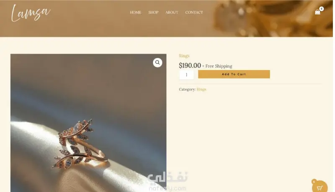Click the leaf ring product photo
The height and width of the screenshot is (192, 335).
coord(88,123)
